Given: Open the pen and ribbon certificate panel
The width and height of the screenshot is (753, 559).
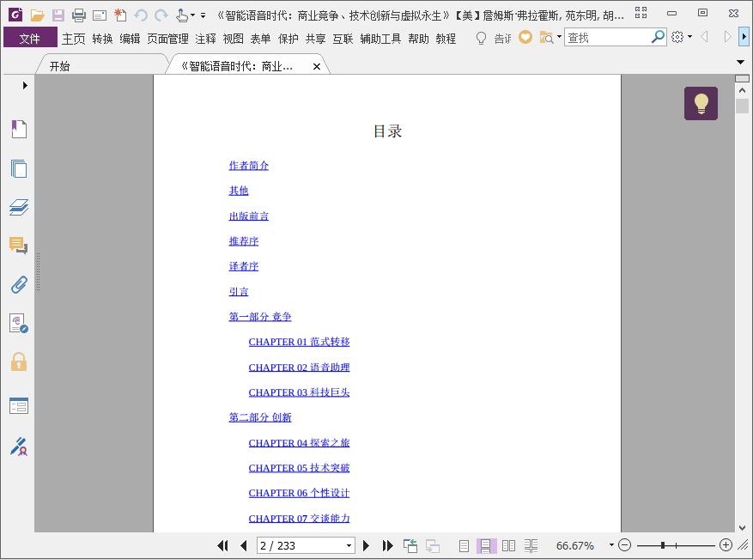Looking at the screenshot, I should click(19, 447).
